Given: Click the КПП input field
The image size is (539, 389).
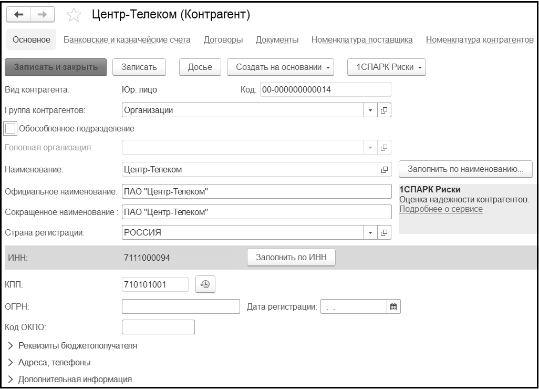Looking at the screenshot, I should click(155, 284).
